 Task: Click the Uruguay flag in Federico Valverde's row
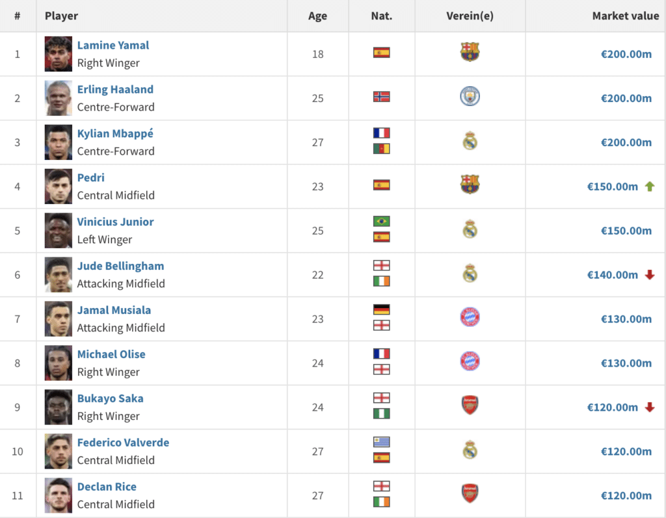(381, 443)
